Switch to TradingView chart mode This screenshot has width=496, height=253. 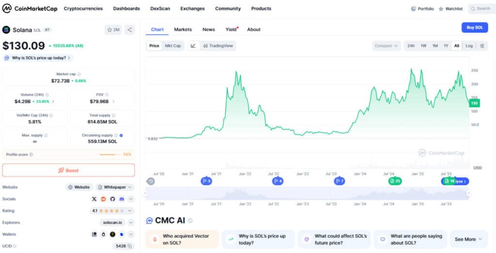click(x=218, y=46)
